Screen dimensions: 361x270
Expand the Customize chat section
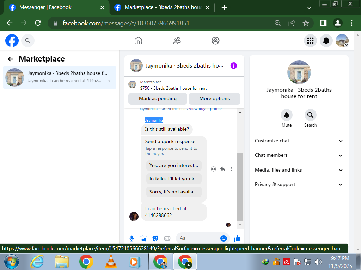tap(299, 141)
